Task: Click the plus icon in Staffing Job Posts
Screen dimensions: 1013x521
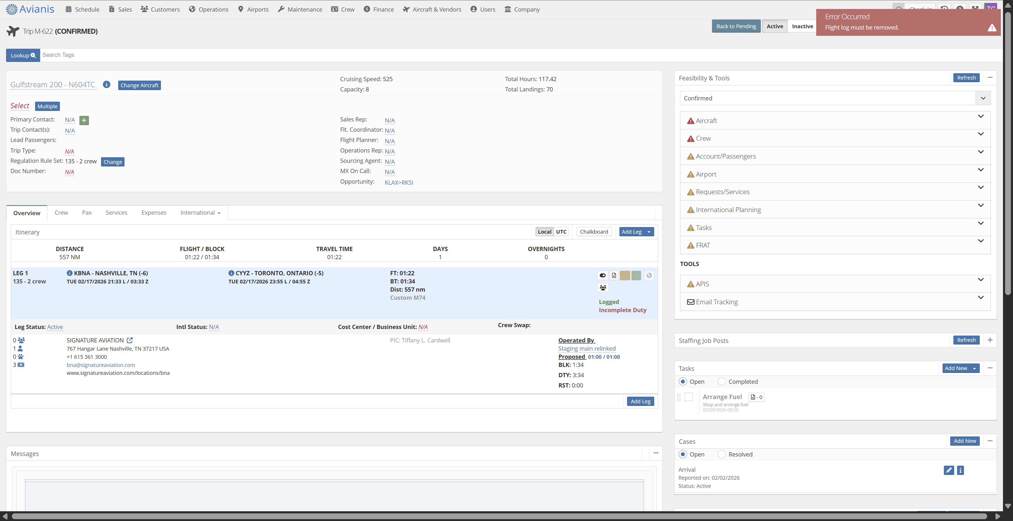Action: pos(990,340)
